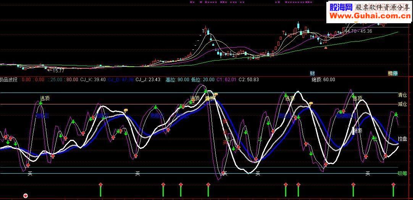
Task: Click the 控盘 line label
Action: (402, 139)
